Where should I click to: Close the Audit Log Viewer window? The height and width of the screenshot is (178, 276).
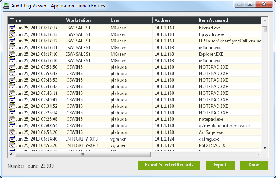coord(264,4)
